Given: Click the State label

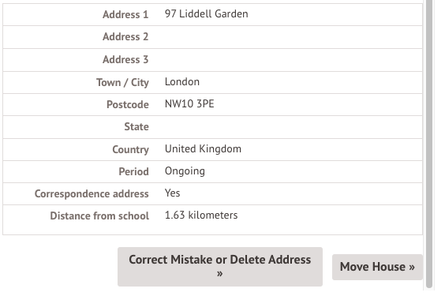Looking at the screenshot, I should (136, 126).
